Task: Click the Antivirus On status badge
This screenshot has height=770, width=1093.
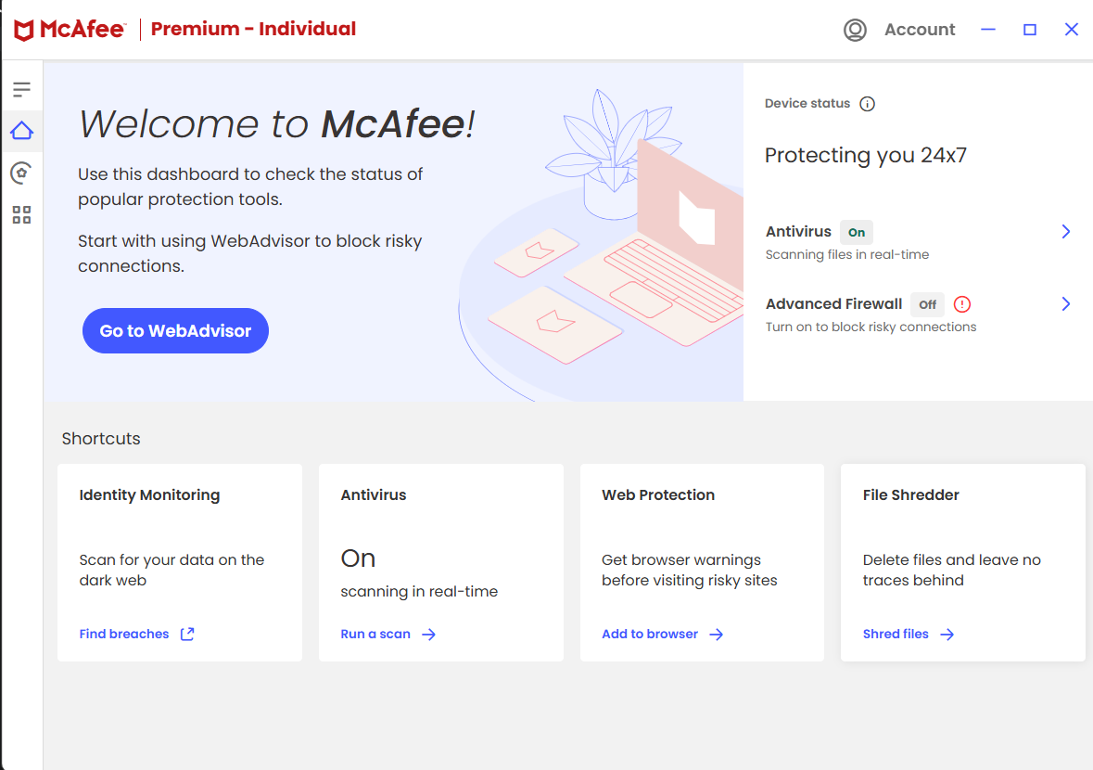Action: 857,232
